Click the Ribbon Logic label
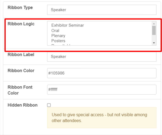This screenshot has height=135, width=162. [21, 24]
